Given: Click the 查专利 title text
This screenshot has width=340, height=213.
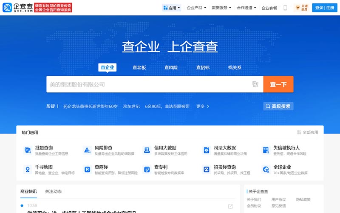Looking at the screenshot, I should [x=161, y=167].
